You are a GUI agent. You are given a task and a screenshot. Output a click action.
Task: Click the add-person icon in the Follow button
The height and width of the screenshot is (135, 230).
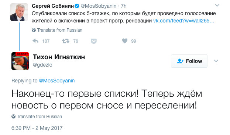[x=180, y=61]
